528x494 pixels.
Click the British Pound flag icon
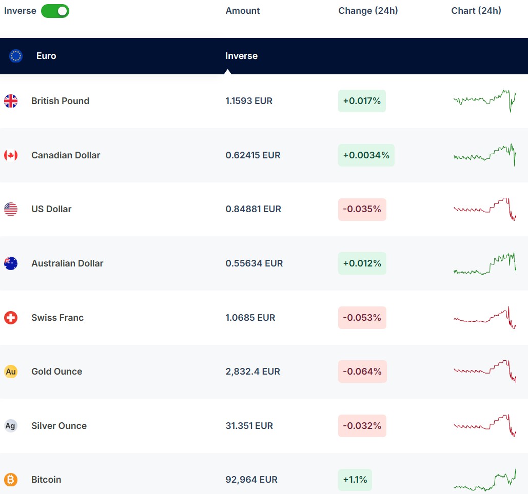[x=11, y=101]
